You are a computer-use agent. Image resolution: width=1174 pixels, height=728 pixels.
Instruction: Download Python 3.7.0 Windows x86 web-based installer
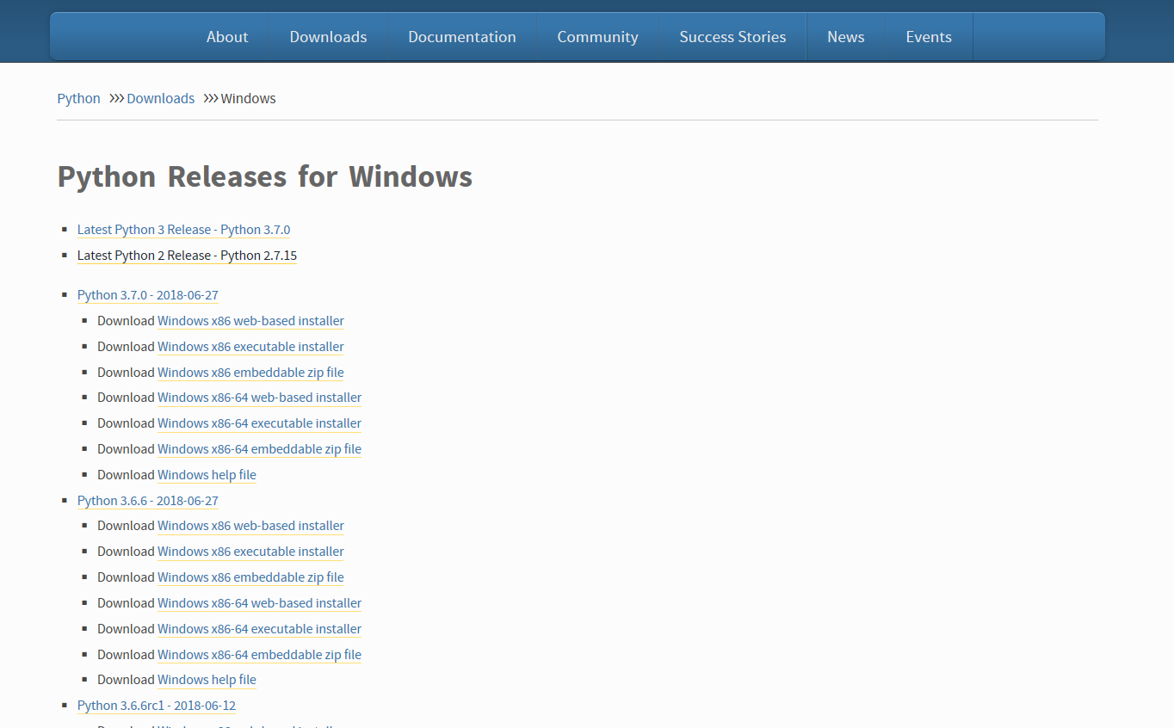[250, 321]
